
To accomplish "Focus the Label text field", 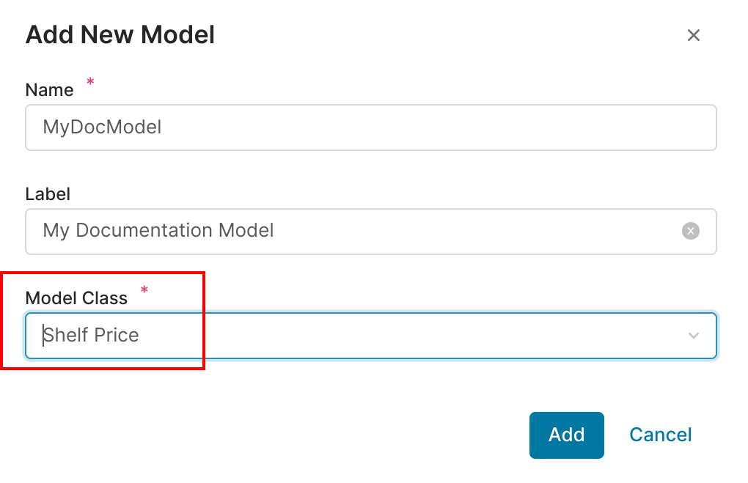I will [352, 231].
